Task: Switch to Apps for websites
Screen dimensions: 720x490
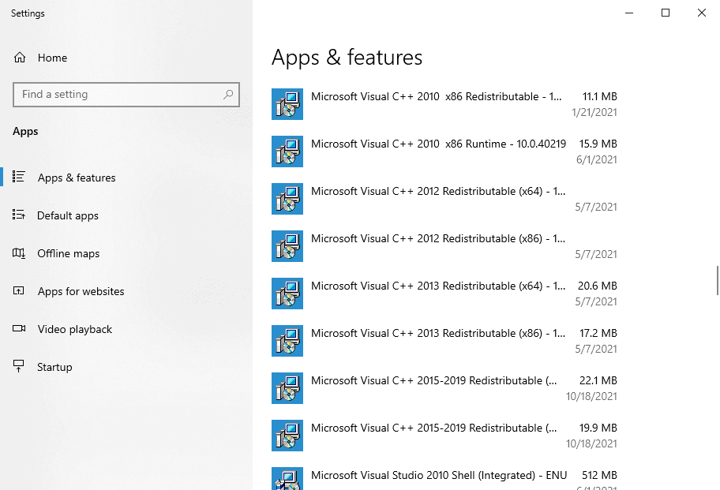Action: [81, 291]
